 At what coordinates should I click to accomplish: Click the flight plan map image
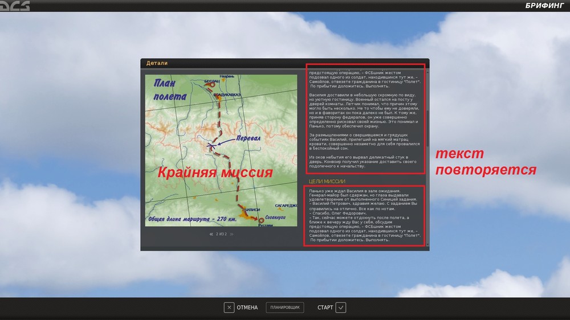pyautogui.click(x=221, y=150)
